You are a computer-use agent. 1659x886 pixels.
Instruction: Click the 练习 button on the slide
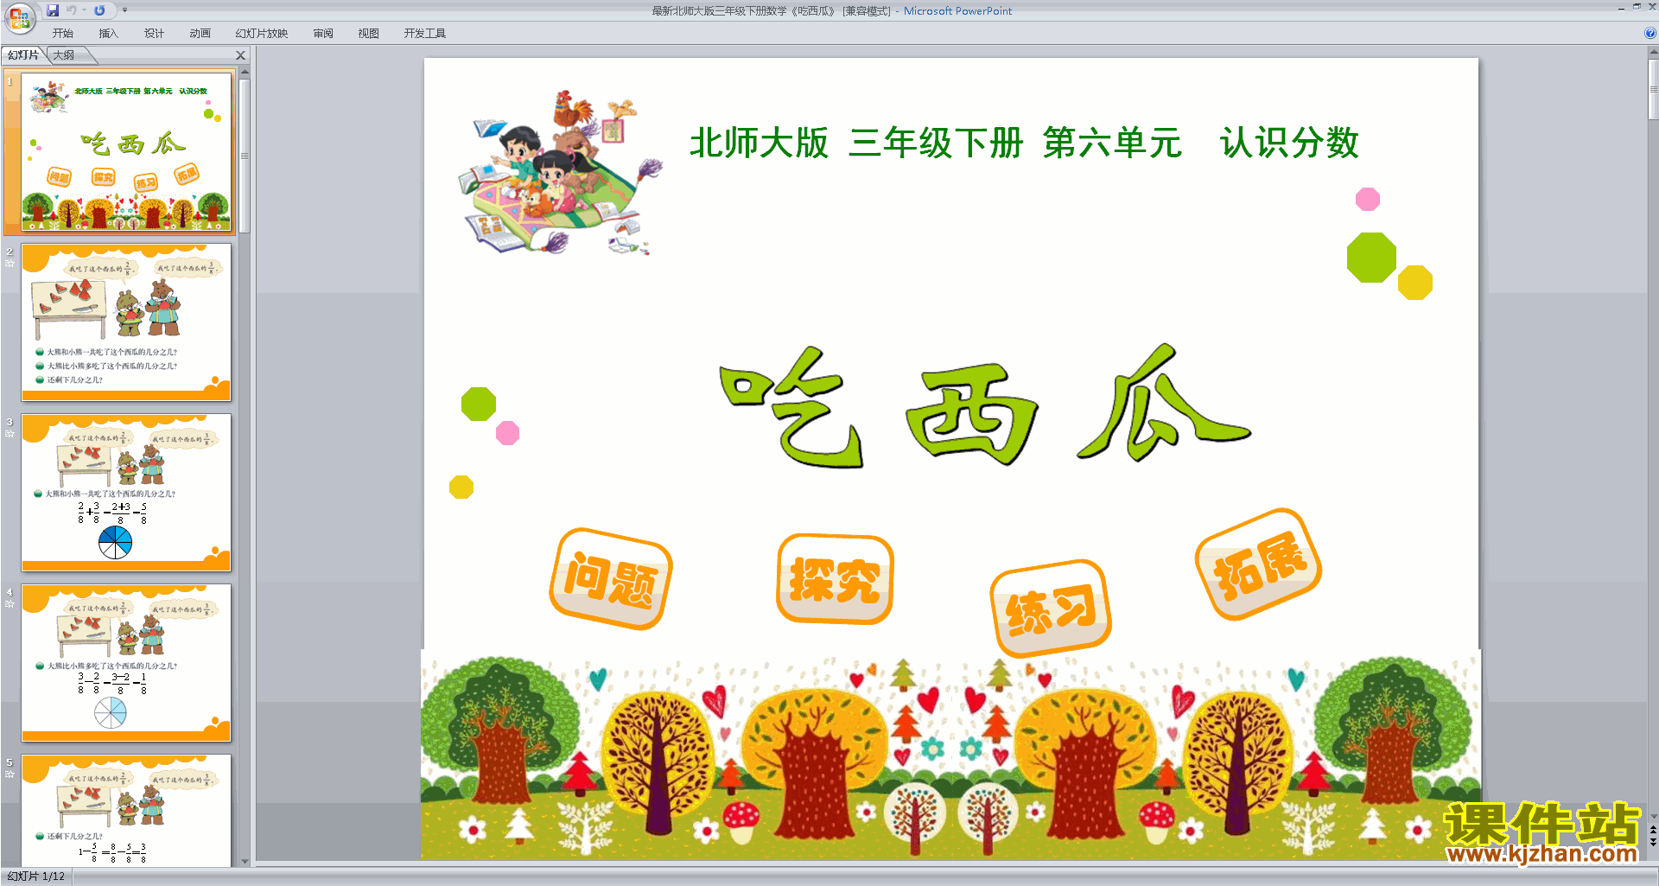(1051, 608)
